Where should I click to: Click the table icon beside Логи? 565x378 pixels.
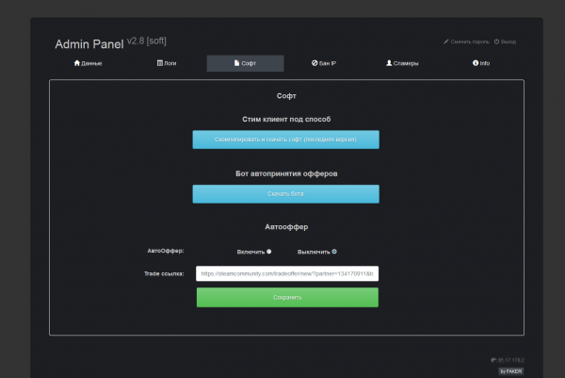pyautogui.click(x=159, y=63)
